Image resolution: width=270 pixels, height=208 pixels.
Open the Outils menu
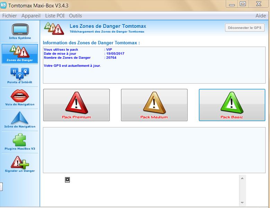(76, 16)
